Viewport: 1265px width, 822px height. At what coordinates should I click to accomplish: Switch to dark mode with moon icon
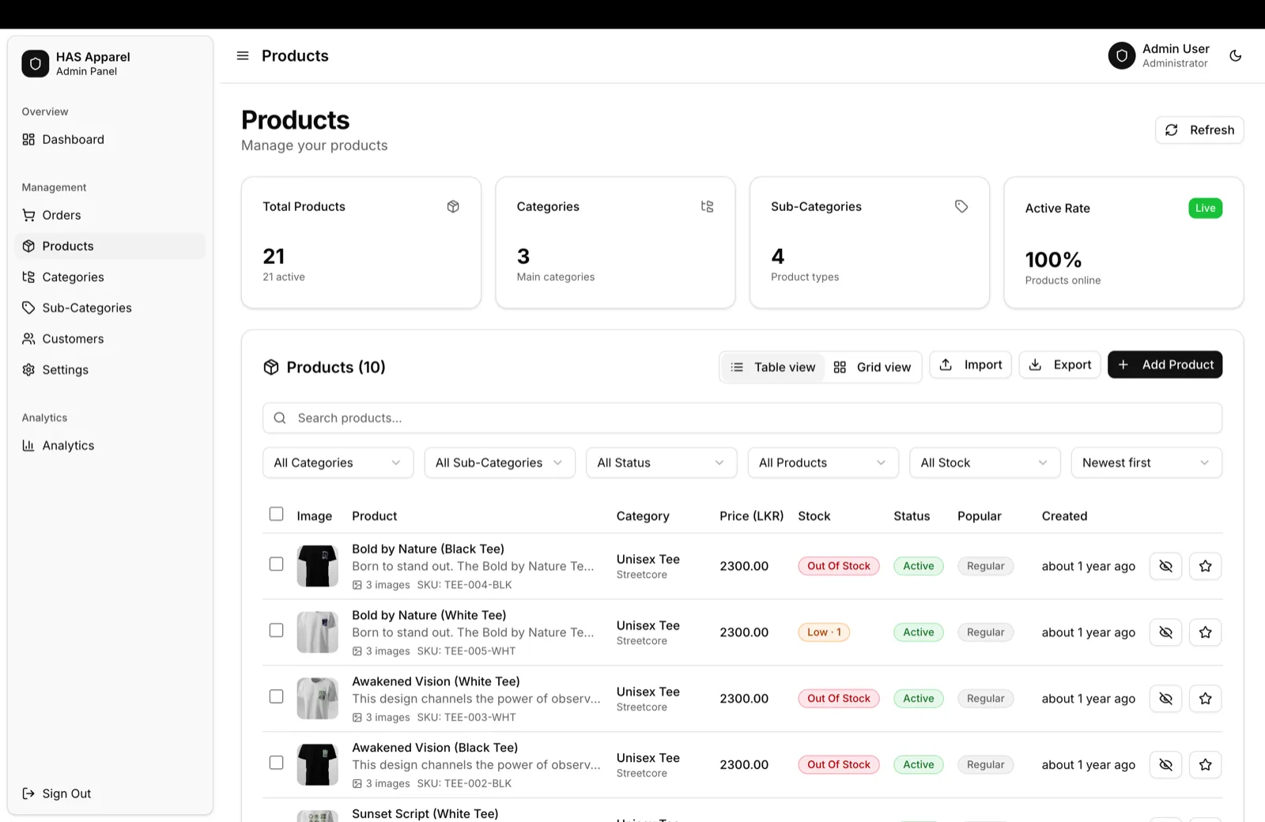(1236, 56)
